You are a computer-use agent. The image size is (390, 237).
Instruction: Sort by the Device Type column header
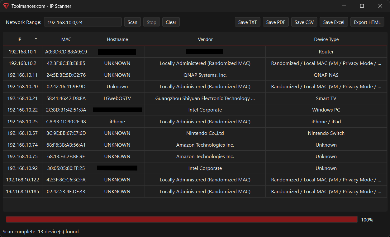326,39
